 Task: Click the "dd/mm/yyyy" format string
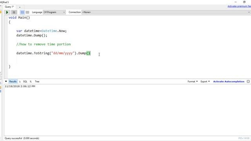[63, 53]
